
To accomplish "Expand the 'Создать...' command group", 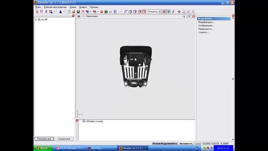I will point(204,32).
